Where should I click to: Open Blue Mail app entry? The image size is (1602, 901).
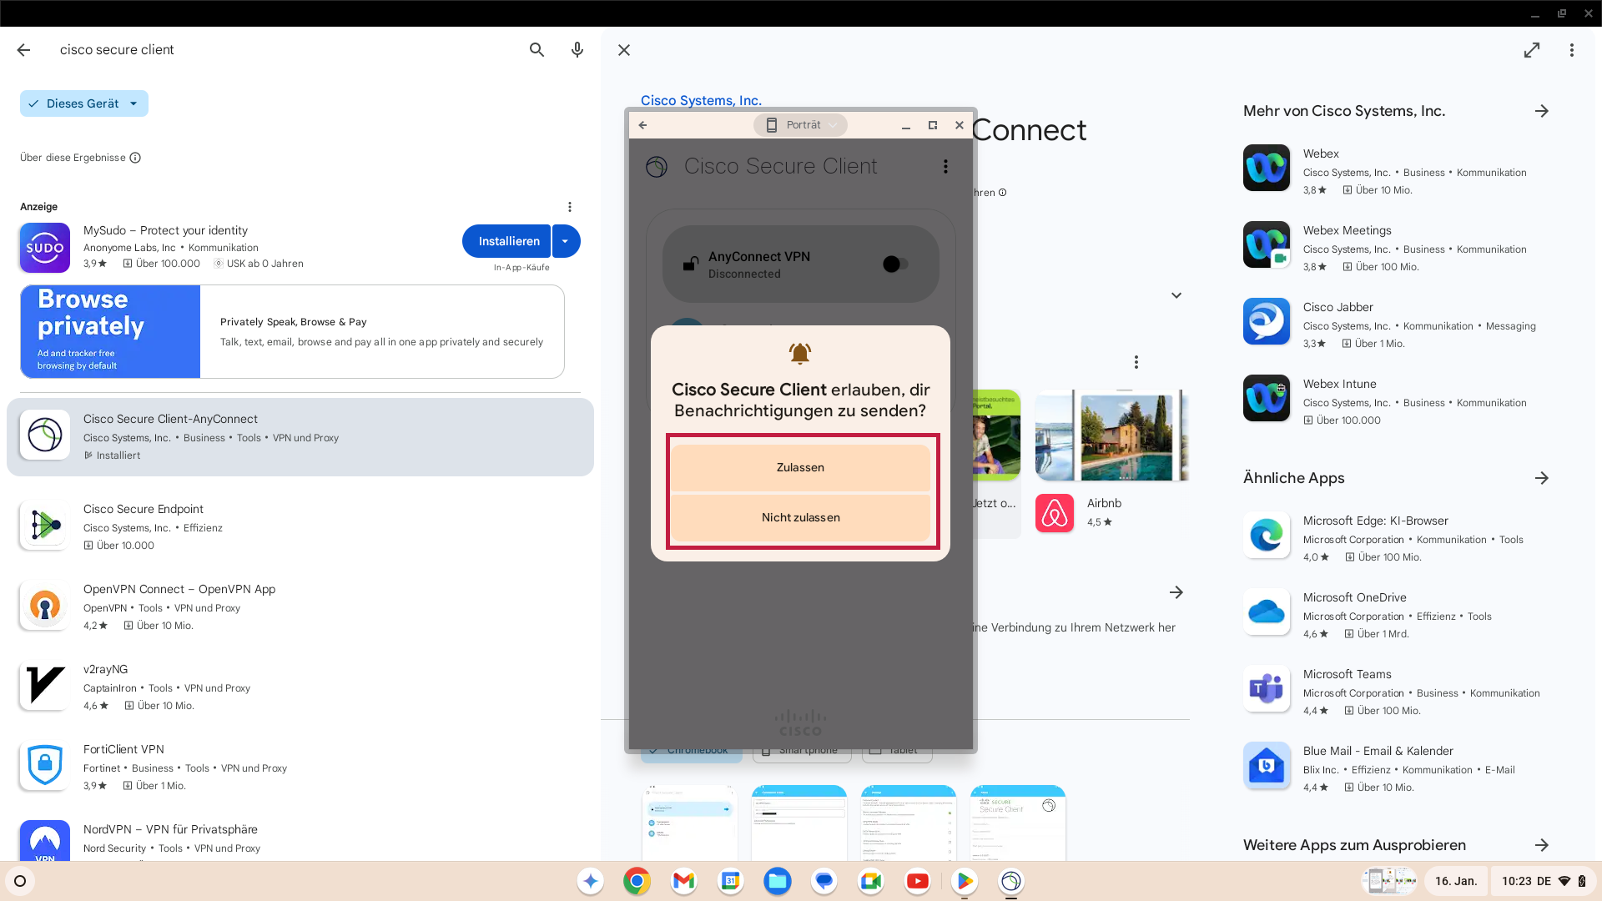tap(1398, 768)
